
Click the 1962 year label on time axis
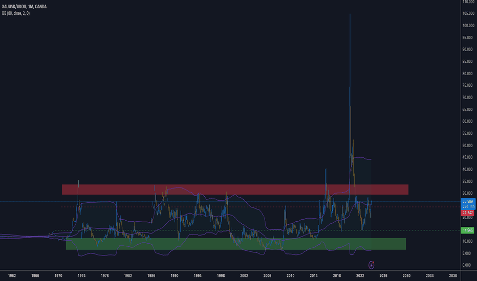[x=12, y=276]
